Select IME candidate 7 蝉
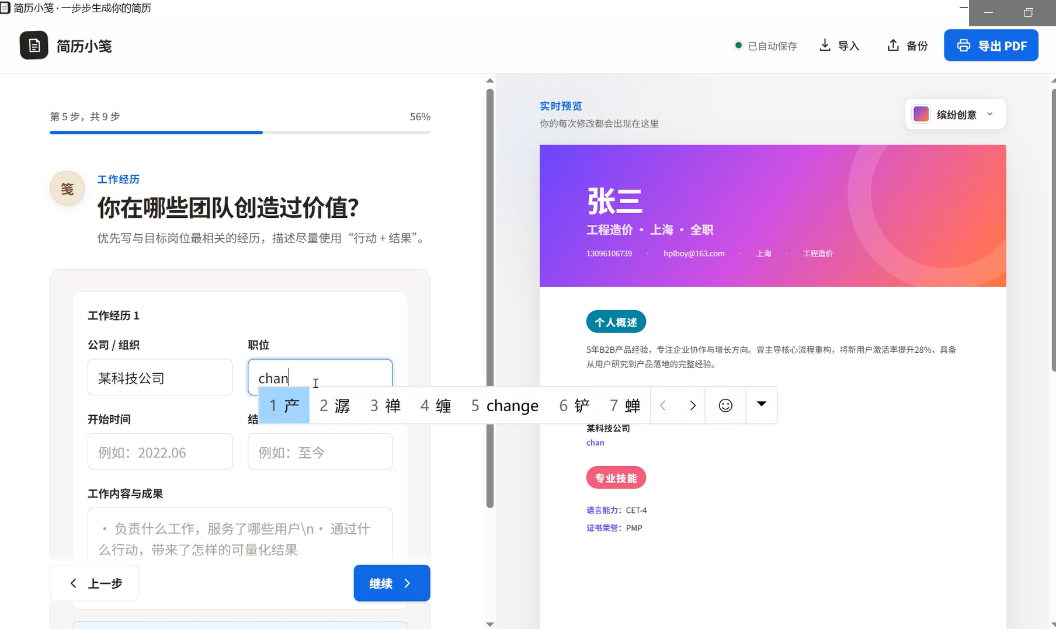The height and width of the screenshot is (629, 1056). point(625,405)
